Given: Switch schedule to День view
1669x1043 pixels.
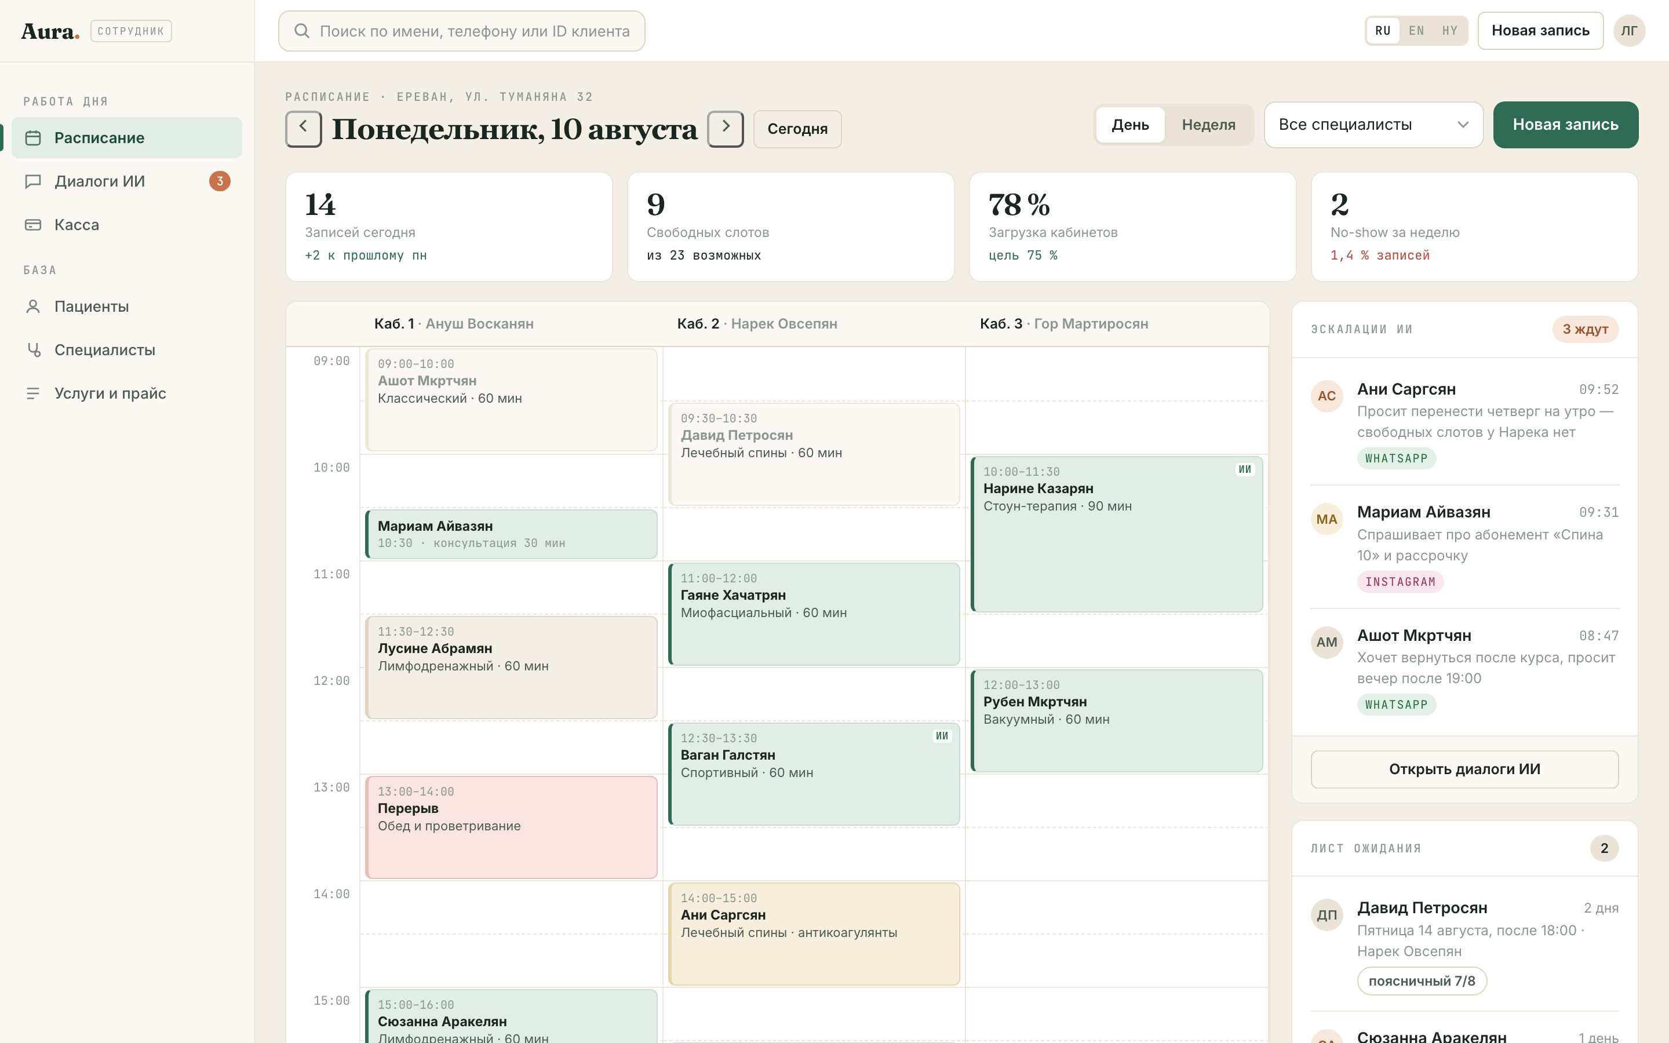Looking at the screenshot, I should coord(1131,125).
